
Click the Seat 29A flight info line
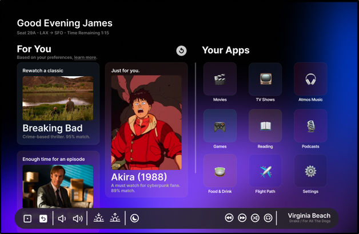(63, 33)
